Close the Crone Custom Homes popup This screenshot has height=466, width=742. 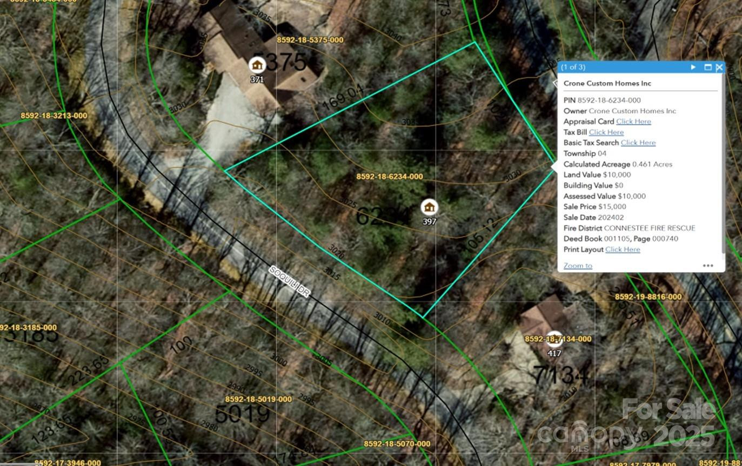(720, 67)
